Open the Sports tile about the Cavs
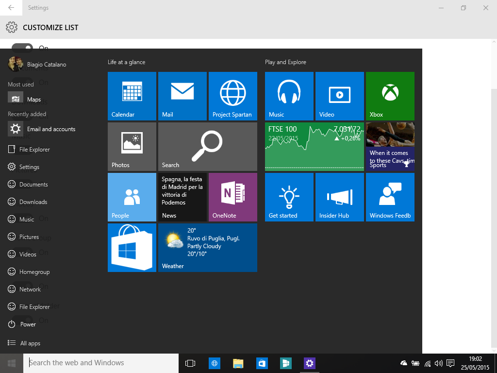 click(390, 147)
